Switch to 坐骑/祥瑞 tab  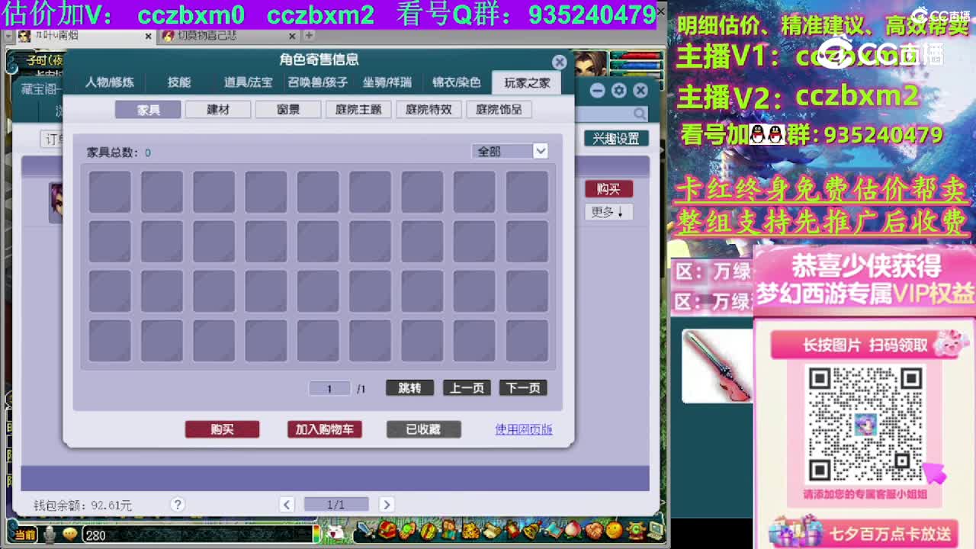pyautogui.click(x=387, y=82)
